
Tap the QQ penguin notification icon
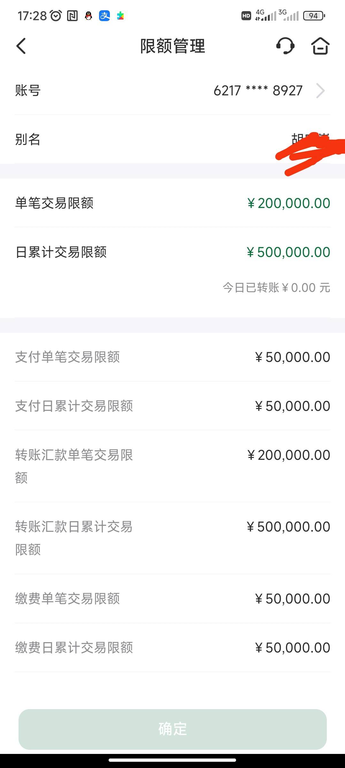point(88,16)
